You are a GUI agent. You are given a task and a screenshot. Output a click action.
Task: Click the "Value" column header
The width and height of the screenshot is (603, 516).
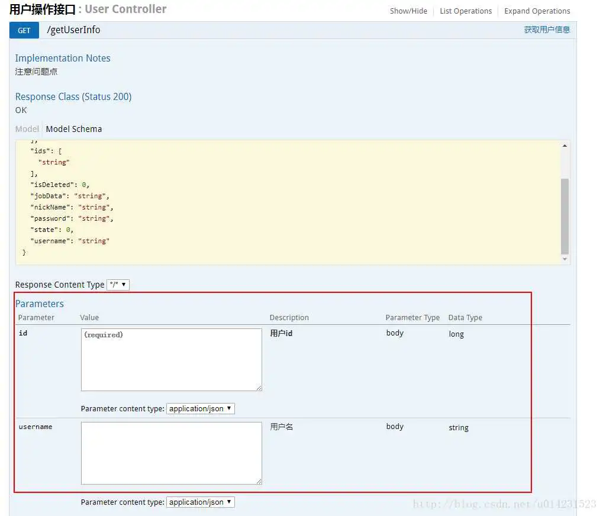[x=89, y=318]
